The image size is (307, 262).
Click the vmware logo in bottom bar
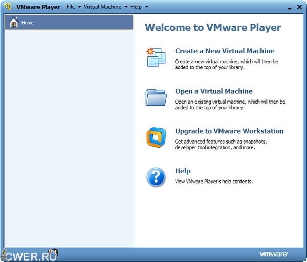[x=273, y=254]
